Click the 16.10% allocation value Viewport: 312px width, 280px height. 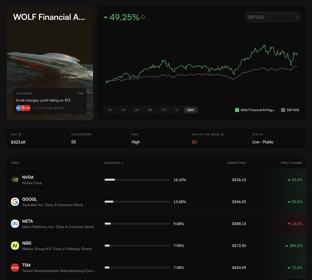(180, 179)
